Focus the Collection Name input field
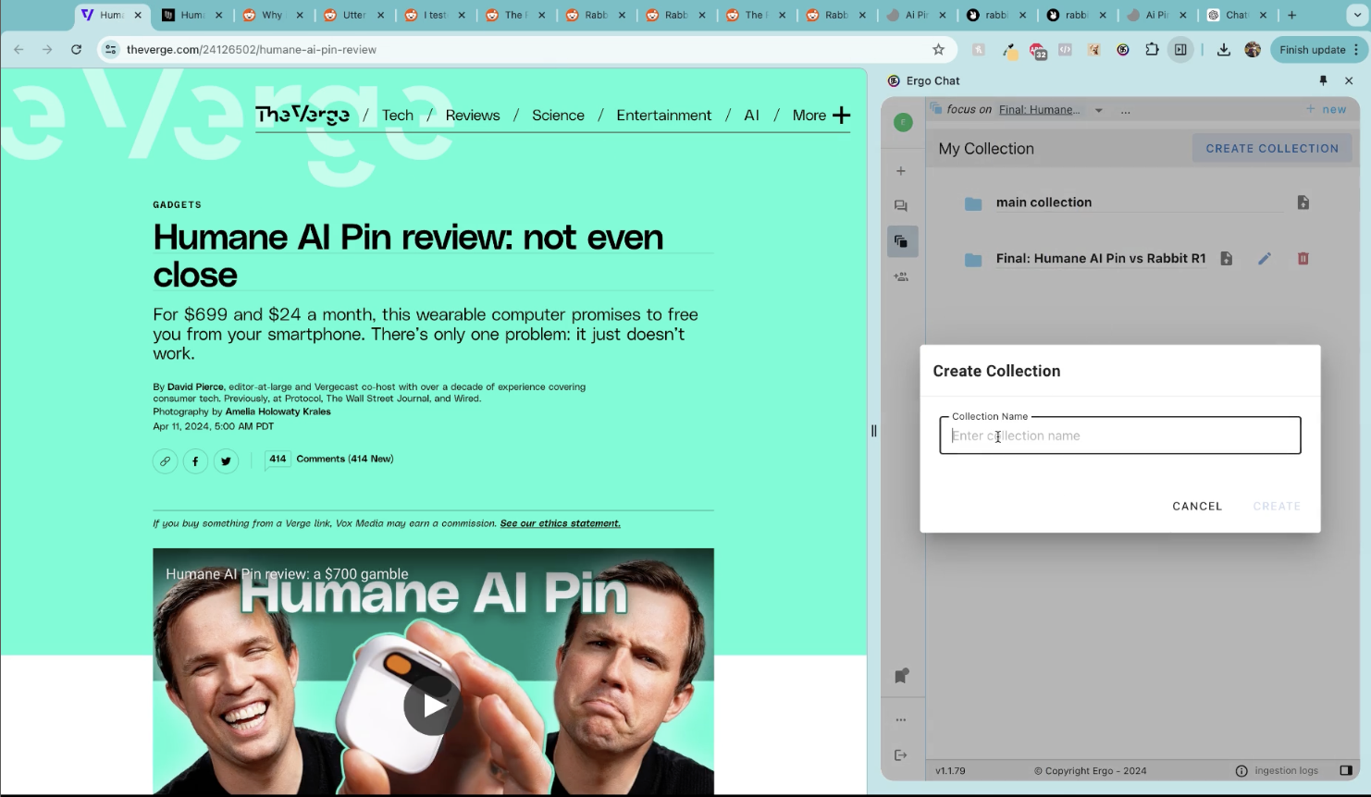The height and width of the screenshot is (797, 1371). 1120,435
